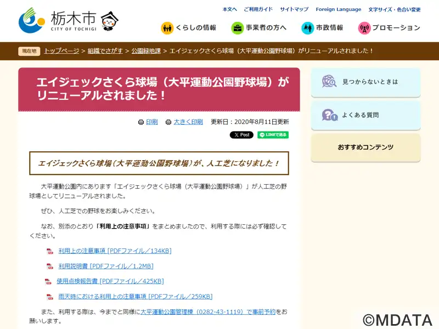Open 利用説明書 PDF (1.2MB)
The image size is (439, 329).
pyautogui.click(x=106, y=266)
